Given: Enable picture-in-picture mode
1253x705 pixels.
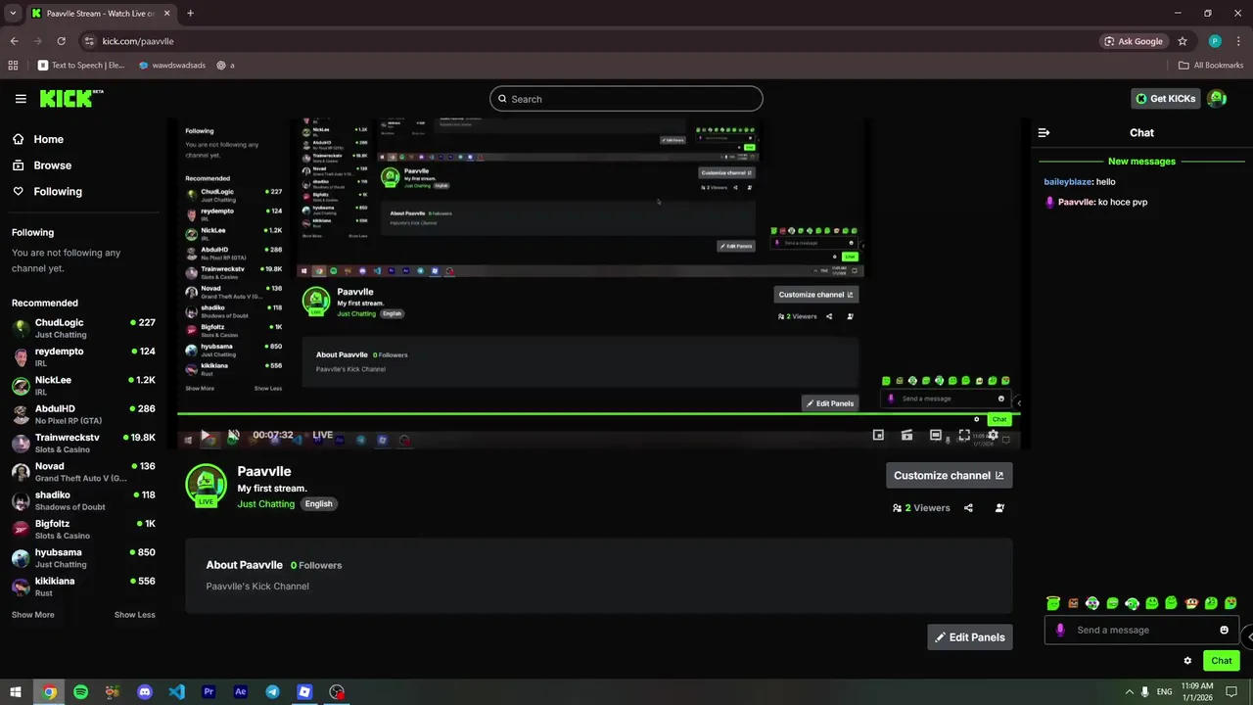Looking at the screenshot, I should 878,435.
